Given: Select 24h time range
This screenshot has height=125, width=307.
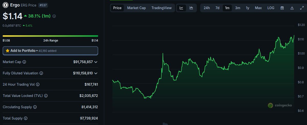Looking at the screenshot, I should pos(207,8).
